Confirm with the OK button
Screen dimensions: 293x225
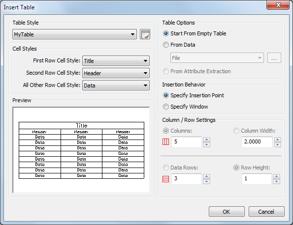click(x=227, y=212)
